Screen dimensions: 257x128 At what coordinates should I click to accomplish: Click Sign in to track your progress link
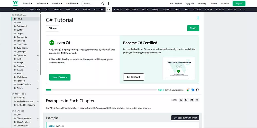click(x=161, y=90)
